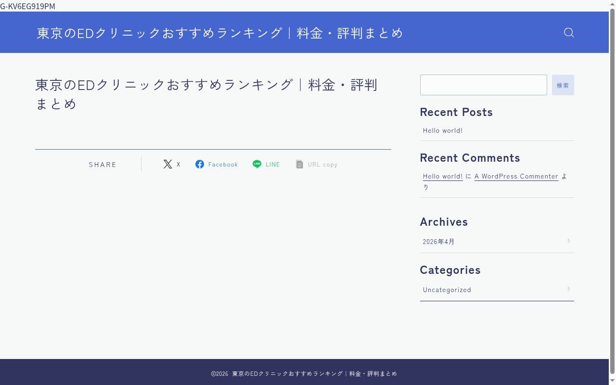
Task: Open the A WordPress Commenter link
Action: coord(516,176)
